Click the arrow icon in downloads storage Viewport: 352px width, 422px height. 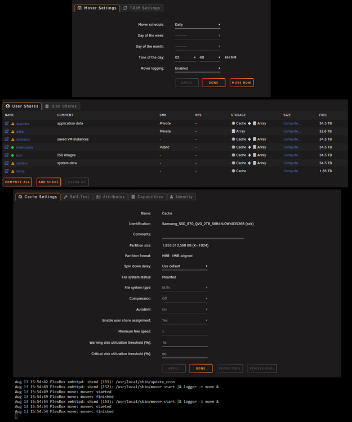[x=249, y=147]
